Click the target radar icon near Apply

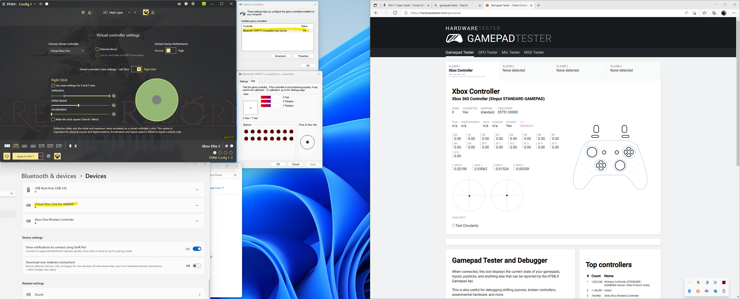point(49,156)
